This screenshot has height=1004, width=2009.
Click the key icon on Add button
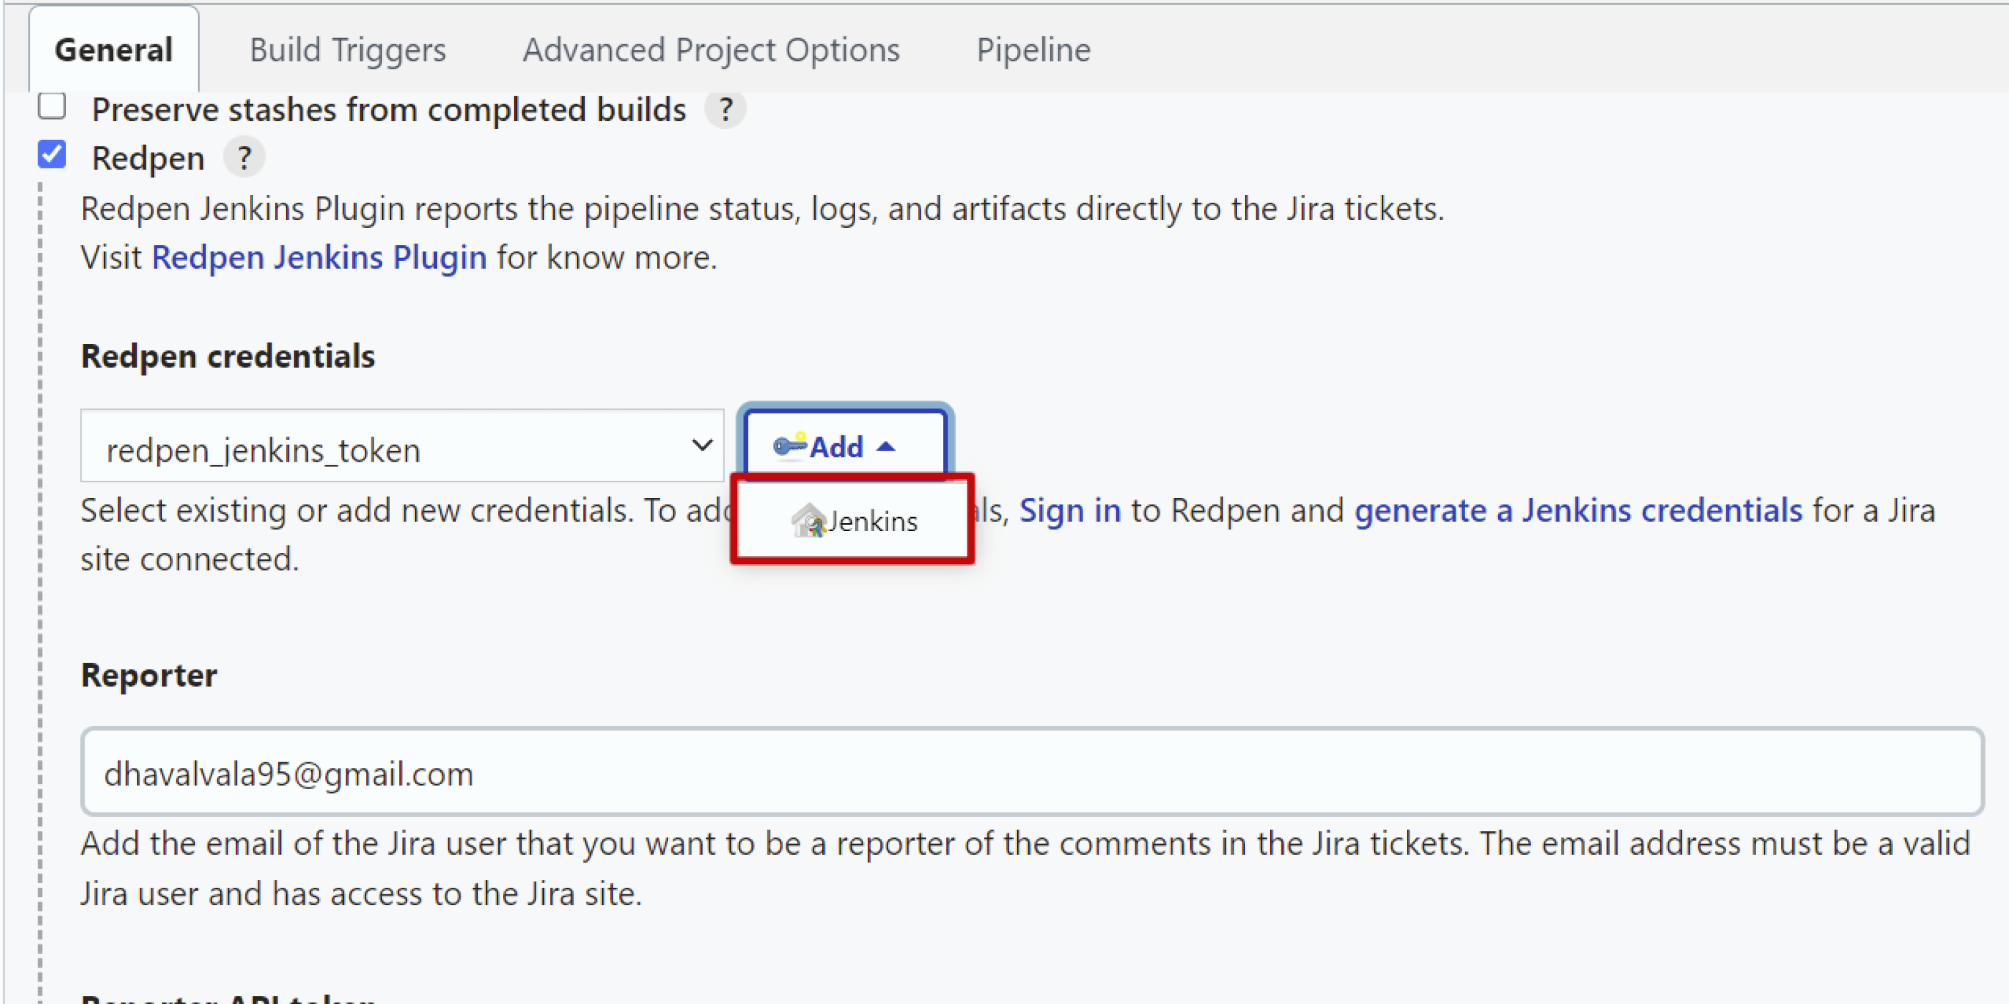click(x=789, y=445)
